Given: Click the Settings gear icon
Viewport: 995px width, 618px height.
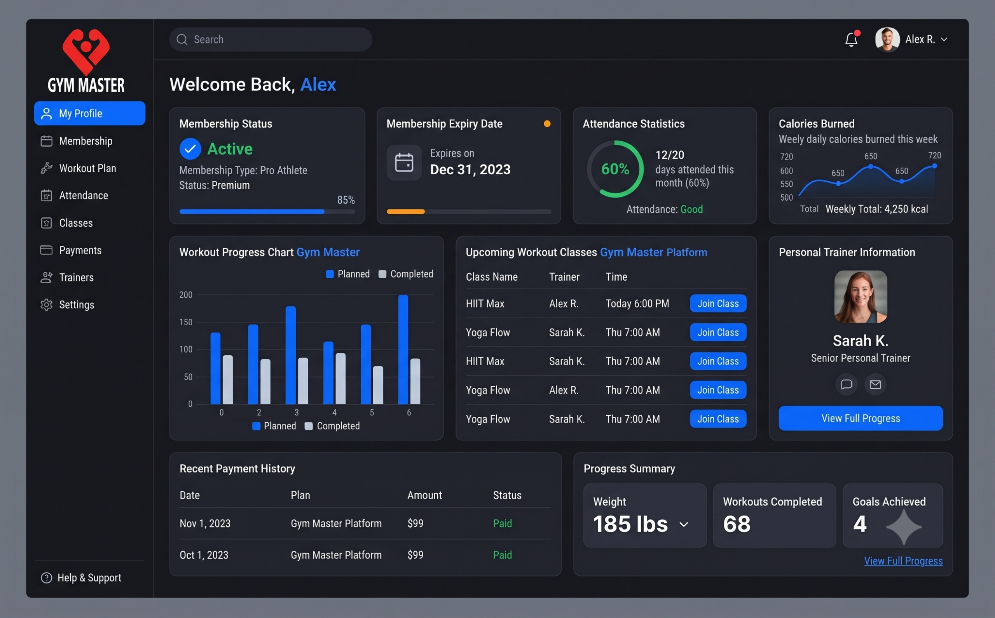Looking at the screenshot, I should (47, 305).
